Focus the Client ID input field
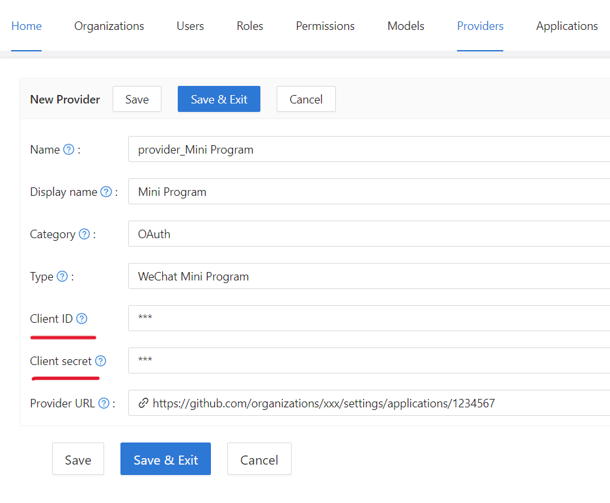The width and height of the screenshot is (610, 503). coord(368,318)
